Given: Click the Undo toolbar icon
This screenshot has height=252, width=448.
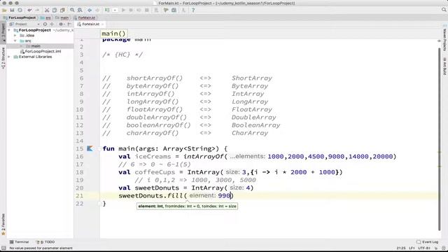Looking at the screenshot, I should coord(29,10).
